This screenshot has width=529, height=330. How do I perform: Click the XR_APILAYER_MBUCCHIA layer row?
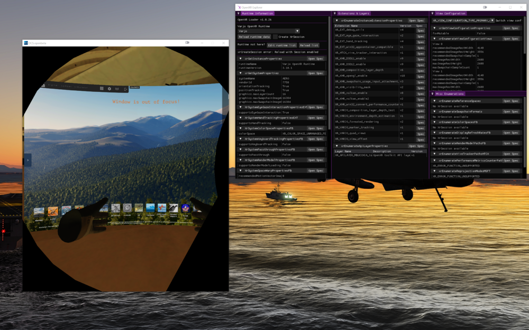379,155
